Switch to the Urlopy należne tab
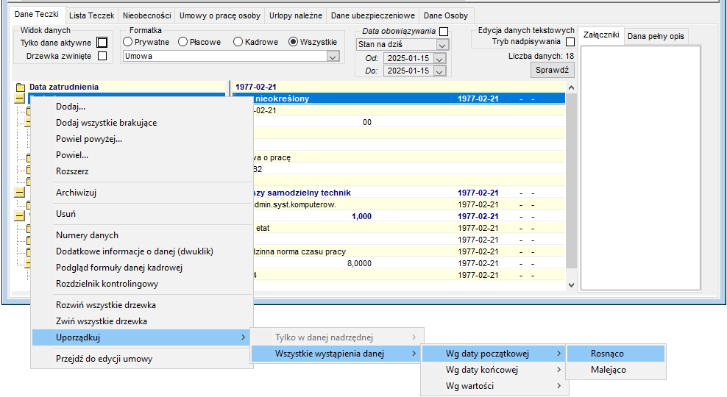Image resolution: width=727 pixels, height=397 pixels. tap(295, 15)
